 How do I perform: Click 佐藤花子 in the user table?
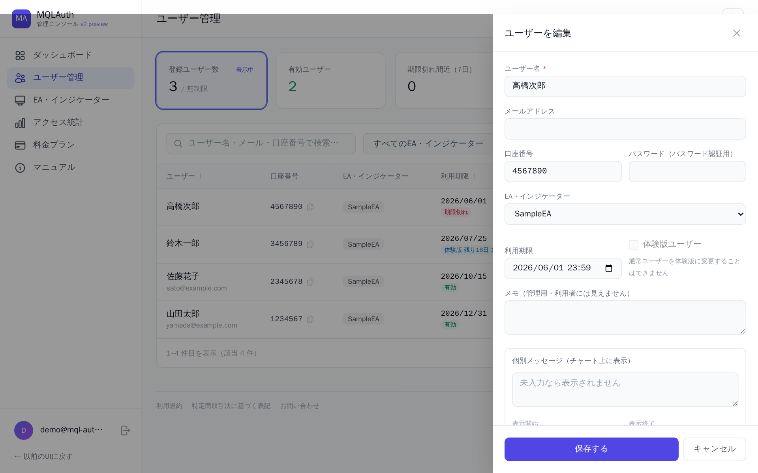coord(183,277)
